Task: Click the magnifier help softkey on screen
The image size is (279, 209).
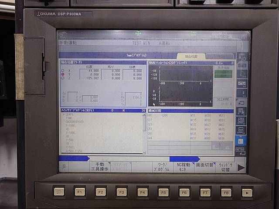Action: coord(64,166)
